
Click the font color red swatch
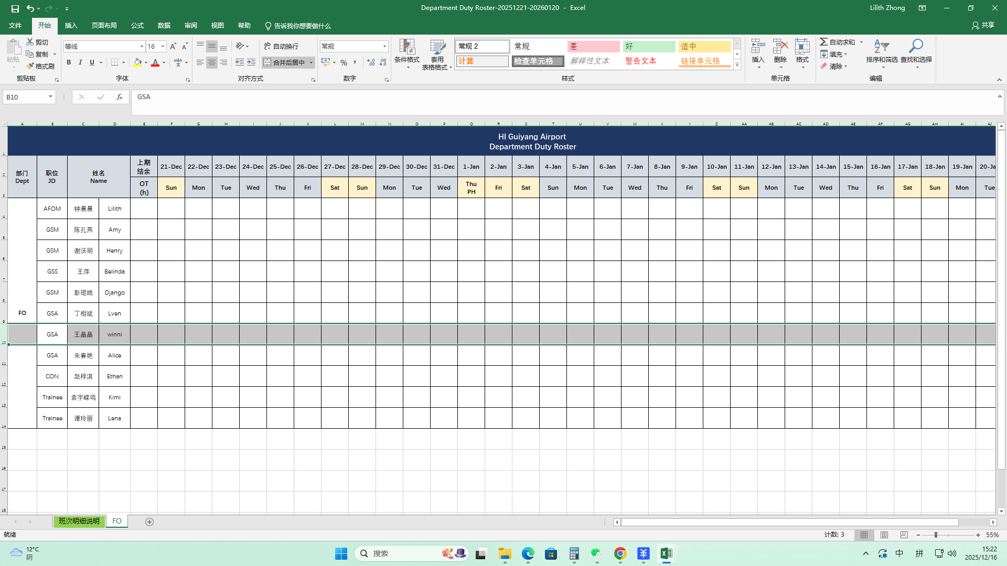155,63
